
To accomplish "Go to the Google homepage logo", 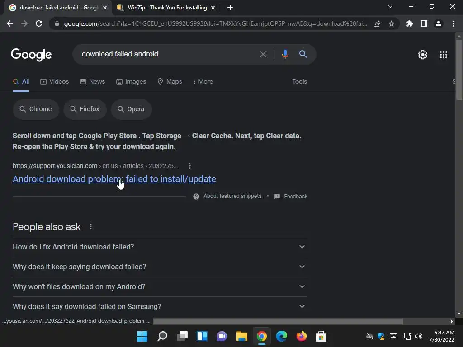I will pyautogui.click(x=31, y=55).
